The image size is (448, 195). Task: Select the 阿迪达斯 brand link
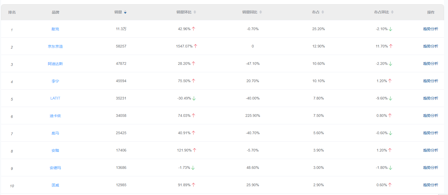55,64
